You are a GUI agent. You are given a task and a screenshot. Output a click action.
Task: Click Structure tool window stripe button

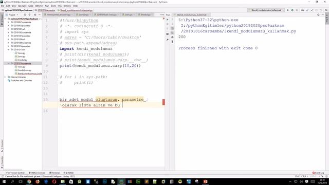coord(2,146)
